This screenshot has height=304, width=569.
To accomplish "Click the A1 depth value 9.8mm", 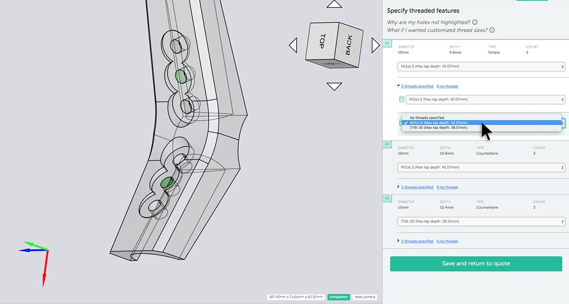I will point(455,53).
